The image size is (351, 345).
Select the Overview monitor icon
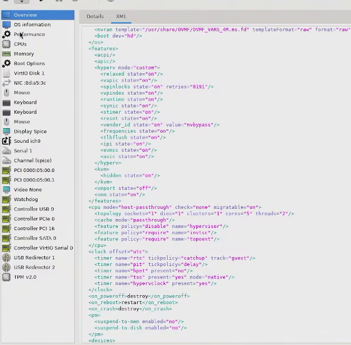[6, 15]
